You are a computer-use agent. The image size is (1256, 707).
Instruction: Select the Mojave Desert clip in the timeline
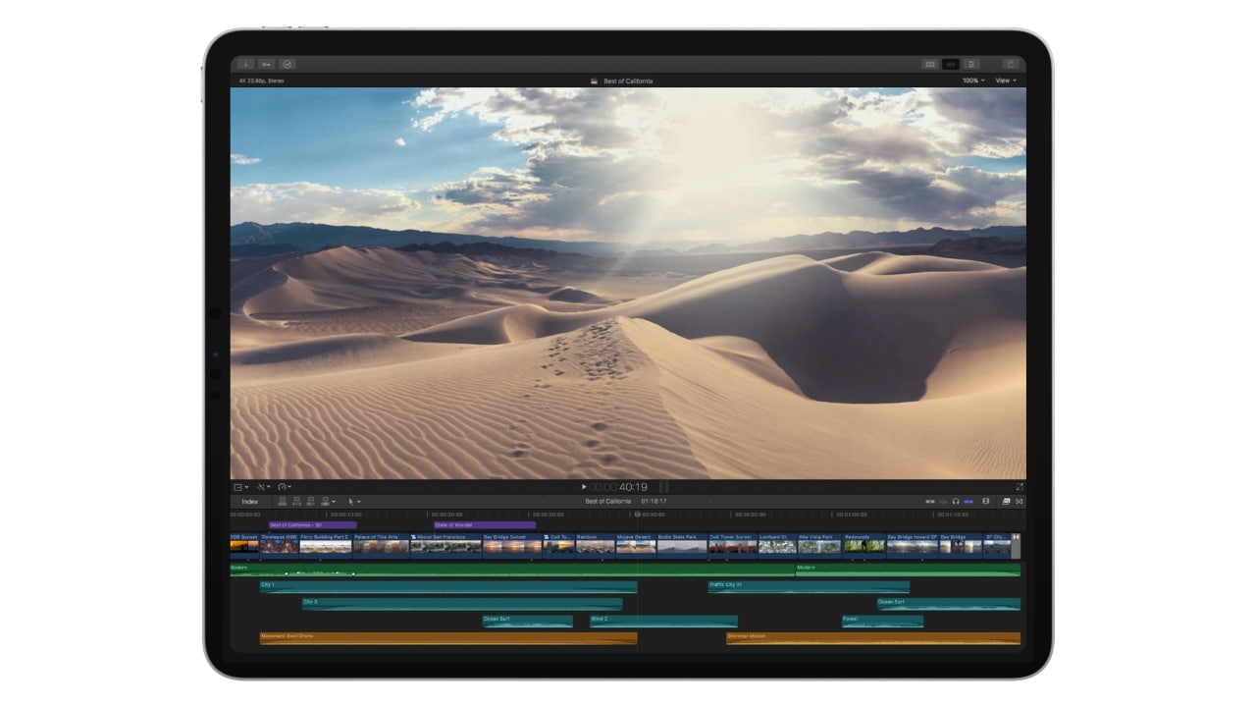click(638, 547)
